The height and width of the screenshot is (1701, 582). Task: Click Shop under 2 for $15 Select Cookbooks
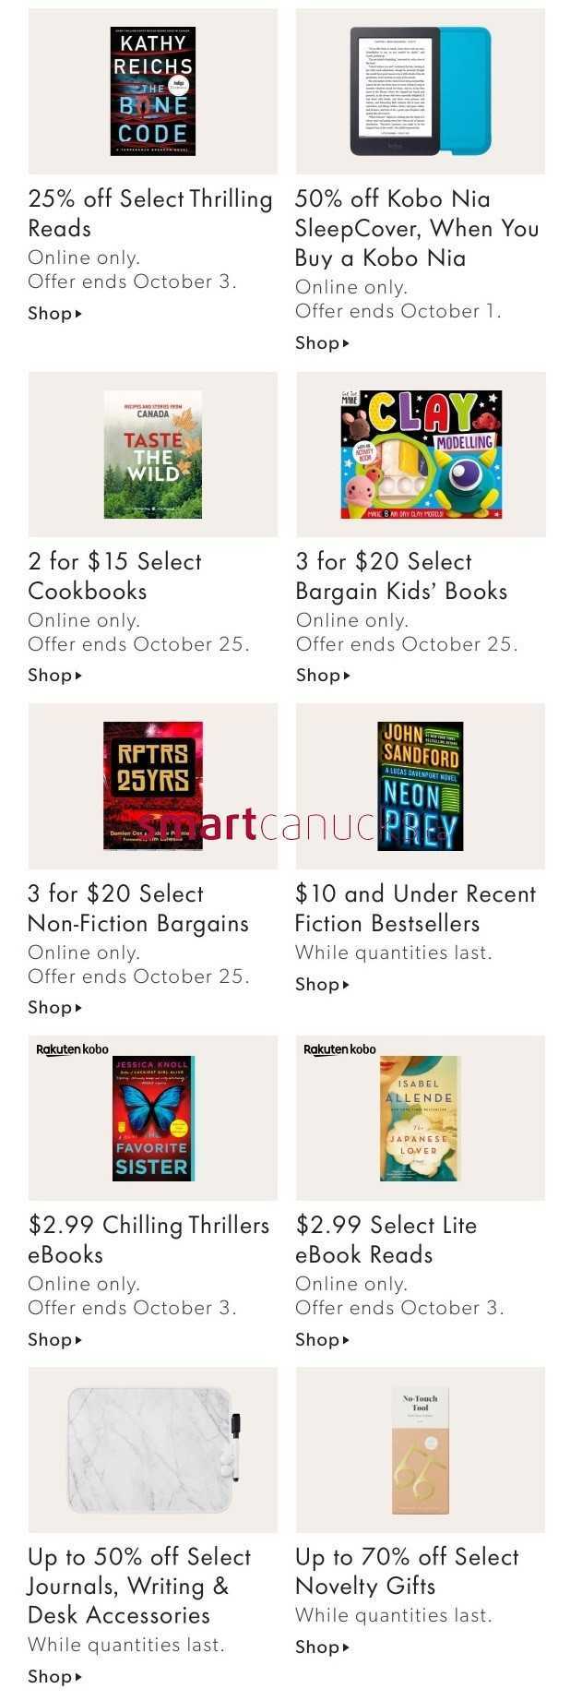click(55, 676)
